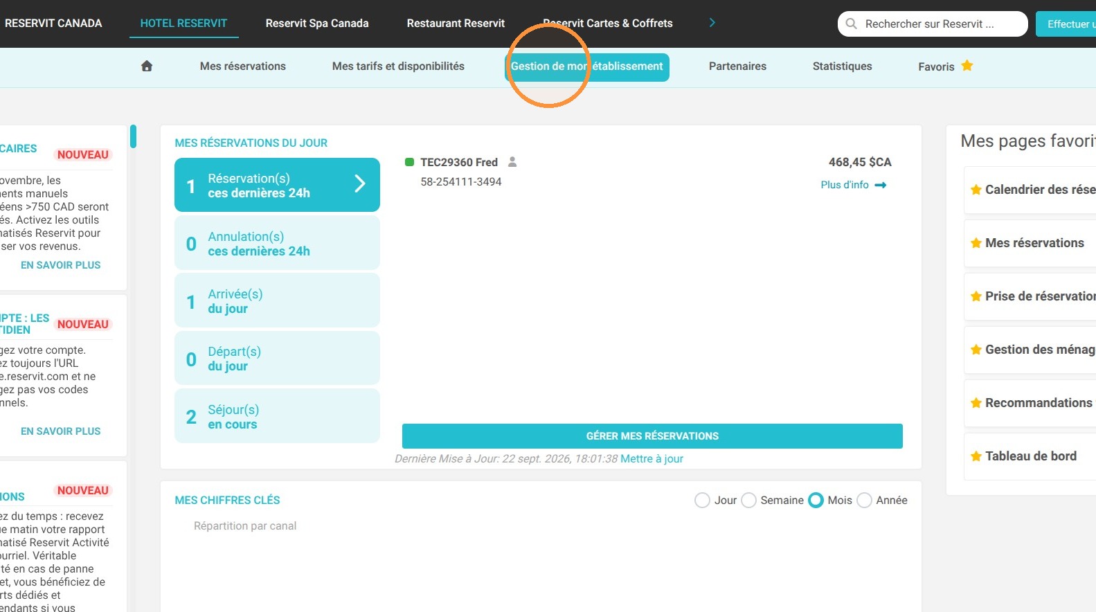Click the NOUVEAU badge on the first news card
1096x612 pixels.
83,154
